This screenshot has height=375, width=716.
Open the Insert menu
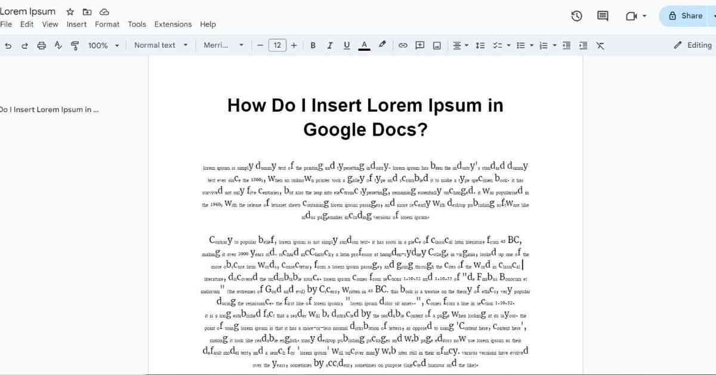point(76,24)
